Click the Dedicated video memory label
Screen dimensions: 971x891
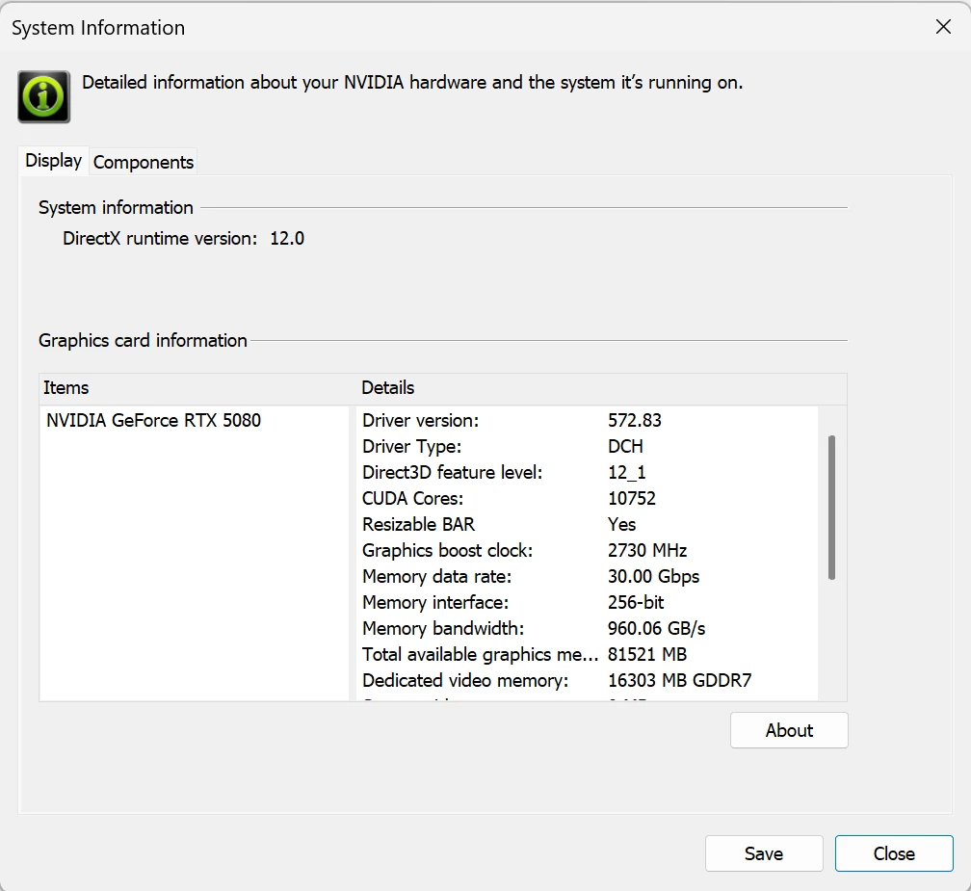point(465,680)
